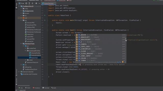
Task: Choose VK_CLEAR completion suggestion
Action: (101, 51)
